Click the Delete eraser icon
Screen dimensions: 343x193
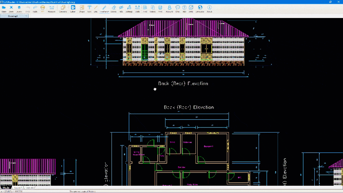(114, 8)
